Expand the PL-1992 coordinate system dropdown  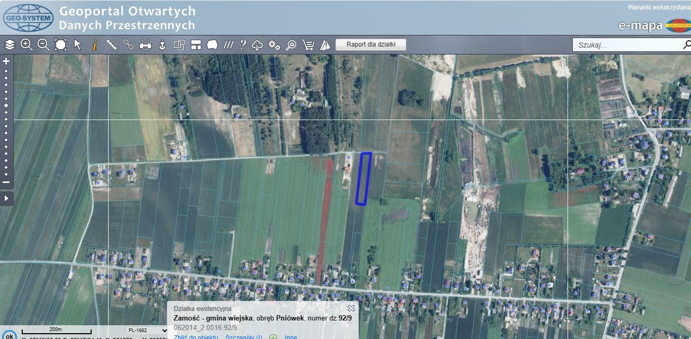click(x=149, y=331)
